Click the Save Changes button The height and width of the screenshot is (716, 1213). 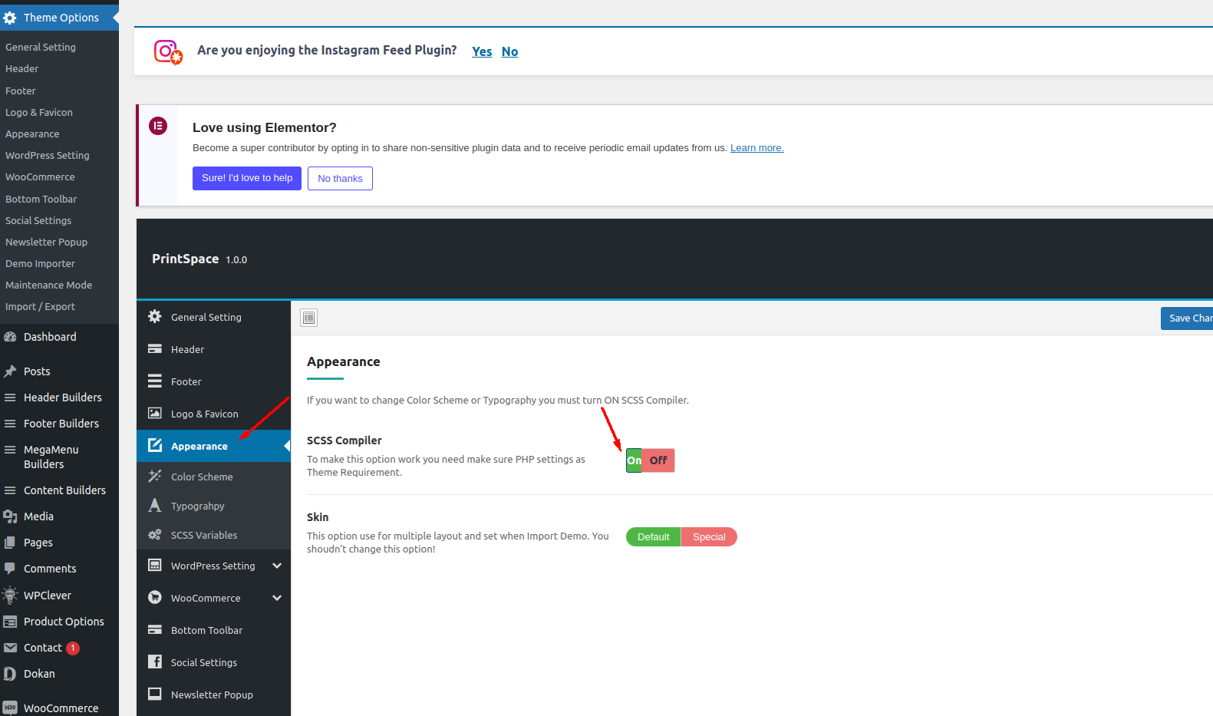pos(1188,318)
